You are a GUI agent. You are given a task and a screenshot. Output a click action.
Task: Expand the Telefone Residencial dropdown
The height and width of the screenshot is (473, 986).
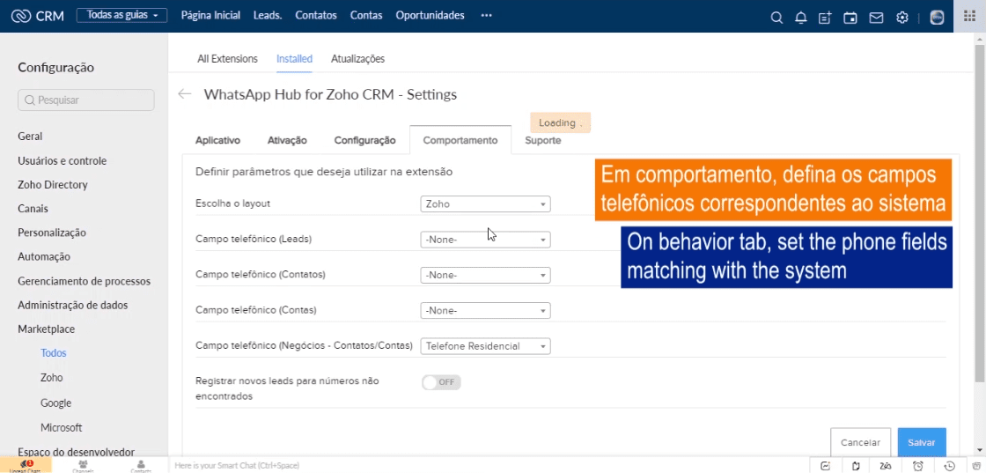pyautogui.click(x=485, y=346)
